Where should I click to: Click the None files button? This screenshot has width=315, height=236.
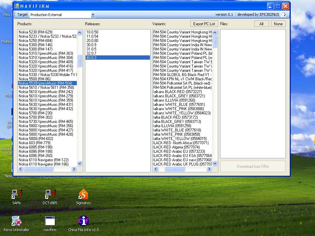click(278, 24)
